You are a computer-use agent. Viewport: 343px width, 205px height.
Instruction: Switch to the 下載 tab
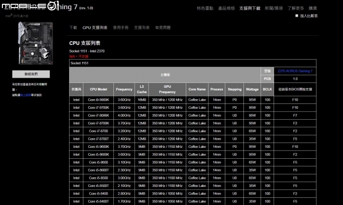coord(73,28)
